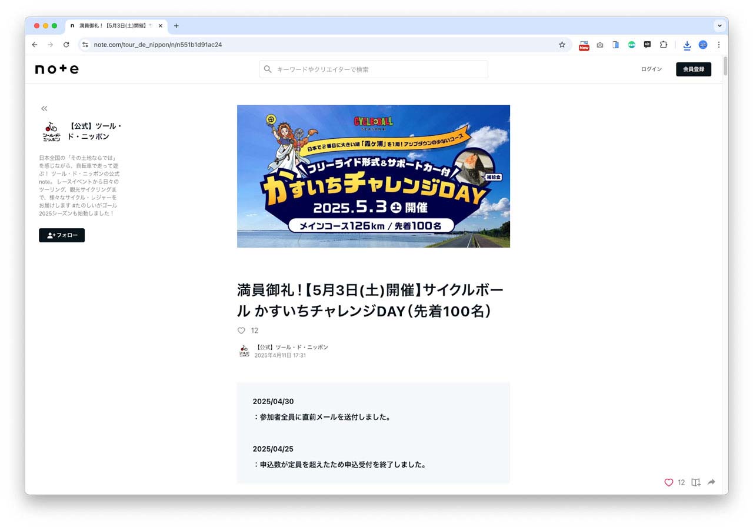This screenshot has width=753, height=527.
Task: Collapse the creator sidebar
Action: click(x=44, y=108)
